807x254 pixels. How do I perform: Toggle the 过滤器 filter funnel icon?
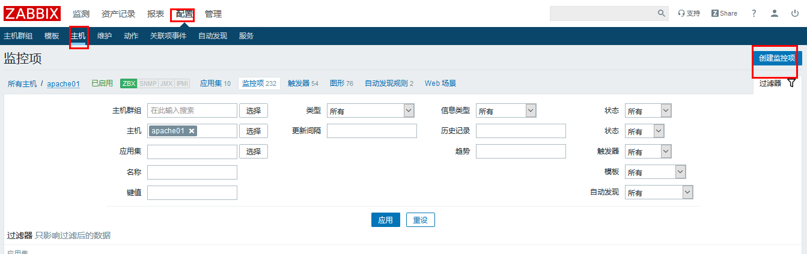(791, 83)
